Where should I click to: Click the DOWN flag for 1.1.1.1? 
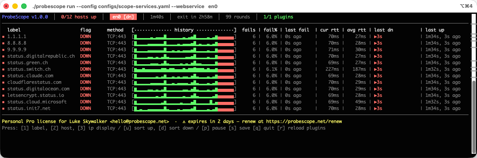click(86, 37)
